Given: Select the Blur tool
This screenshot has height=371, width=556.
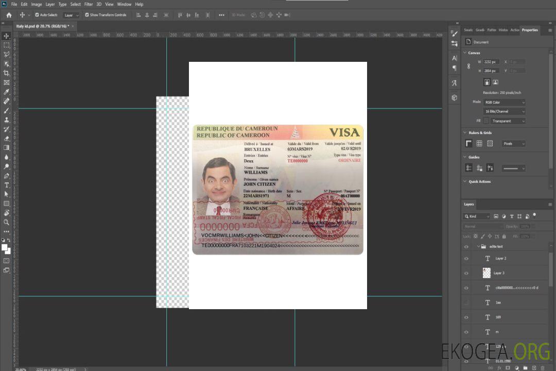Looking at the screenshot, I should 6,157.
